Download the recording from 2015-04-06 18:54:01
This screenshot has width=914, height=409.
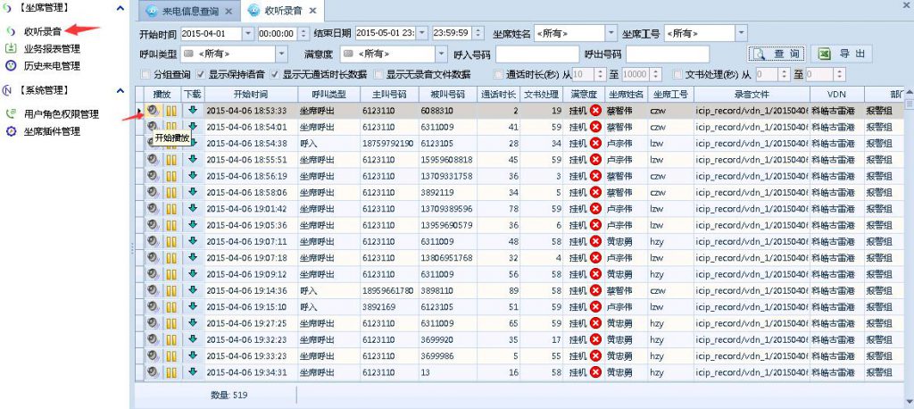coord(193,127)
